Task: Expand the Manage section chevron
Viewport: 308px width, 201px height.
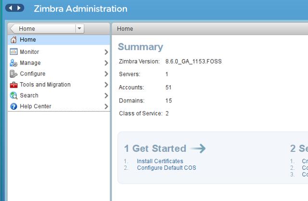Action: pos(106,63)
